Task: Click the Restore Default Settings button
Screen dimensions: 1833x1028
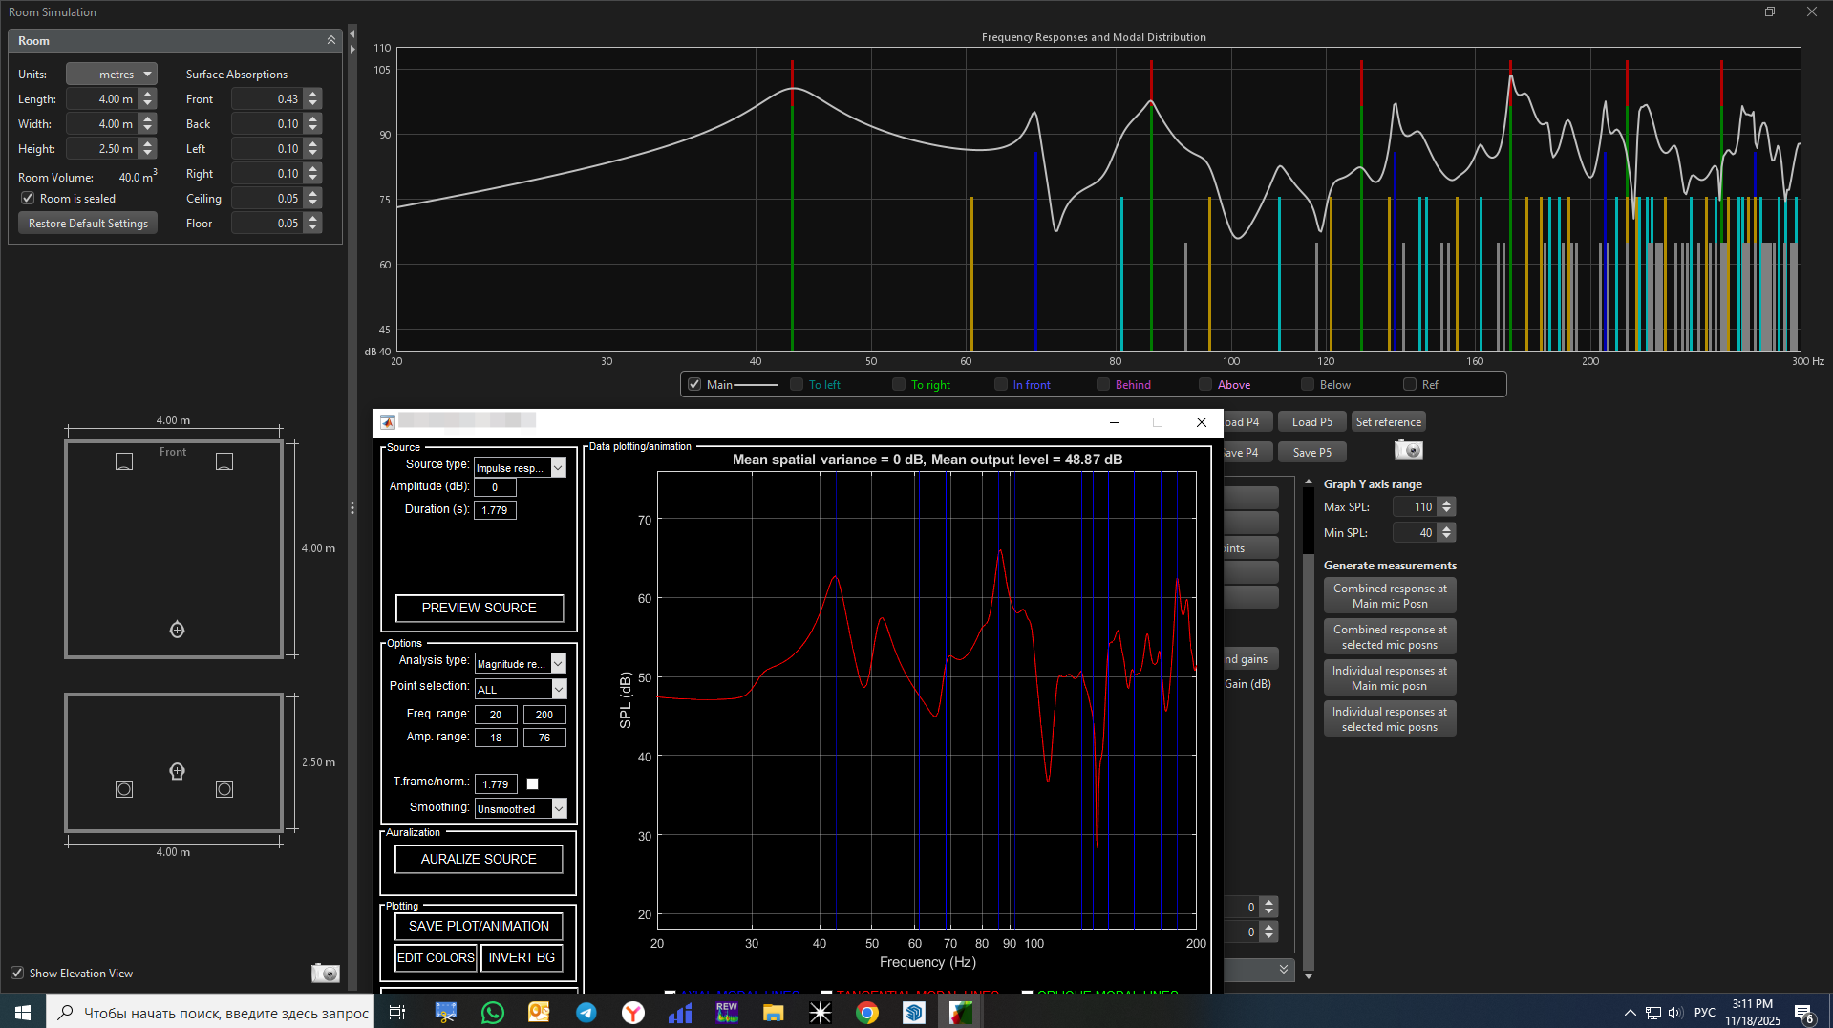Action: pyautogui.click(x=88, y=224)
